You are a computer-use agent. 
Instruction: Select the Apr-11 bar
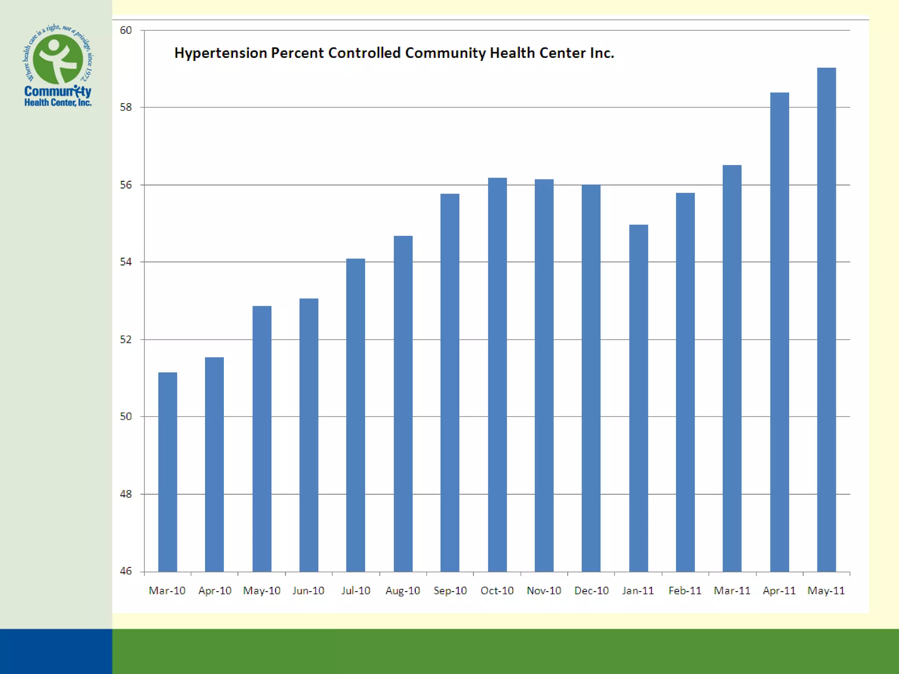[x=779, y=332]
